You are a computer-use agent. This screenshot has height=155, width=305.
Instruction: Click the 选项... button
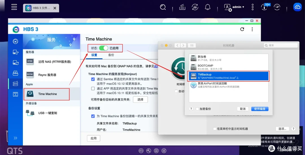(x=282, y=129)
